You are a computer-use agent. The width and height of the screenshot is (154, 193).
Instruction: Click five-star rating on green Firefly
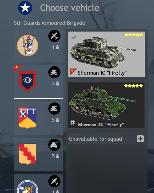(x=133, y=86)
